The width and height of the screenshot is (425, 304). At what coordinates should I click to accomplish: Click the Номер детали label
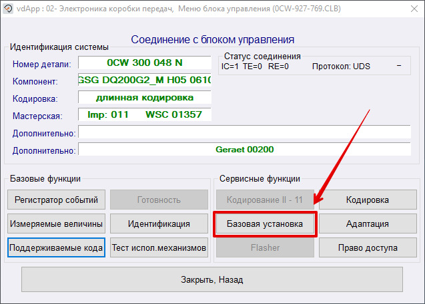[42, 65]
